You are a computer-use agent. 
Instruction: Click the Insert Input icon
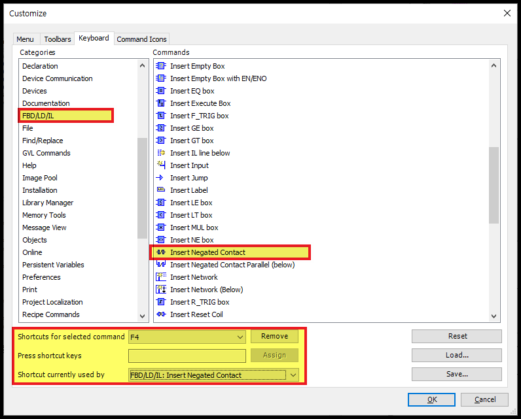[161, 165]
